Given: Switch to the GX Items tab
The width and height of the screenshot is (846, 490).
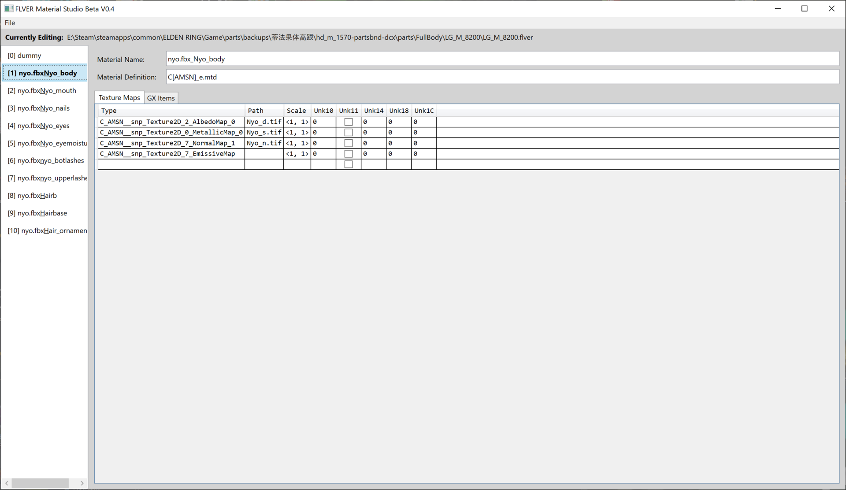Looking at the screenshot, I should tap(161, 98).
